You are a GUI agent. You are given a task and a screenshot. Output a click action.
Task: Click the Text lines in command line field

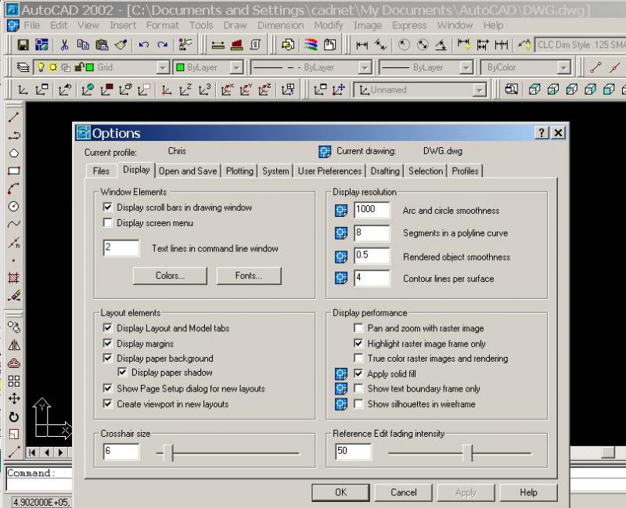tap(121, 247)
